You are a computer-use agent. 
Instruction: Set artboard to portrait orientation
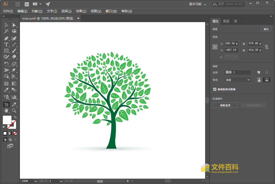click(259, 80)
